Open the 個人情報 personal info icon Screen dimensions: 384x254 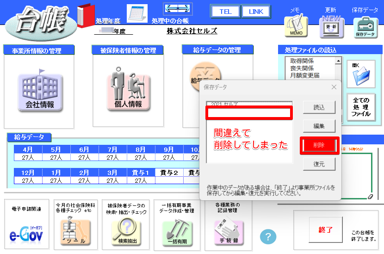click(x=128, y=89)
